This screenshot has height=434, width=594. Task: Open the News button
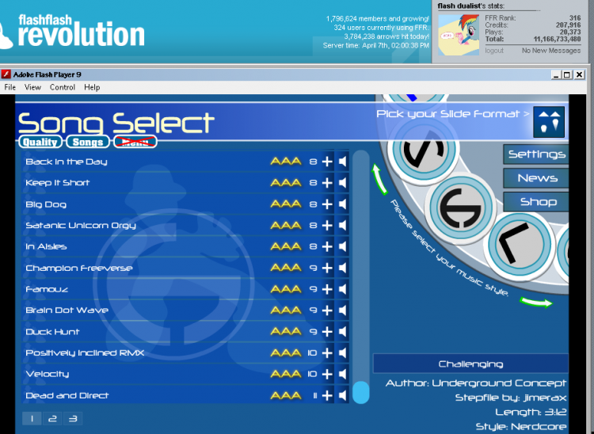[536, 178]
